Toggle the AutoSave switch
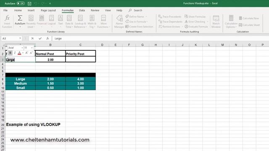 pos(21,3)
